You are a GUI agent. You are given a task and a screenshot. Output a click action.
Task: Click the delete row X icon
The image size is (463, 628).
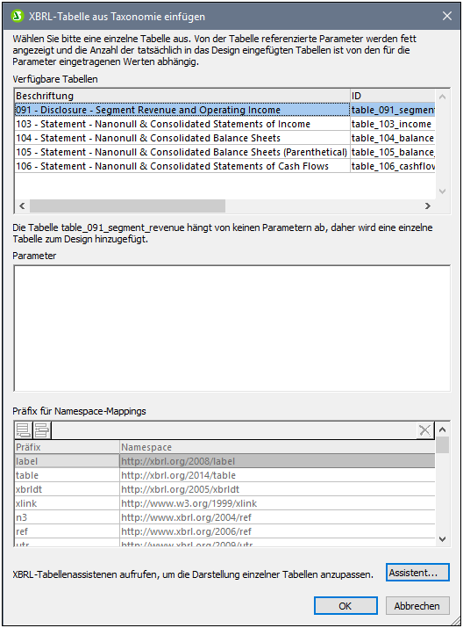(x=424, y=430)
